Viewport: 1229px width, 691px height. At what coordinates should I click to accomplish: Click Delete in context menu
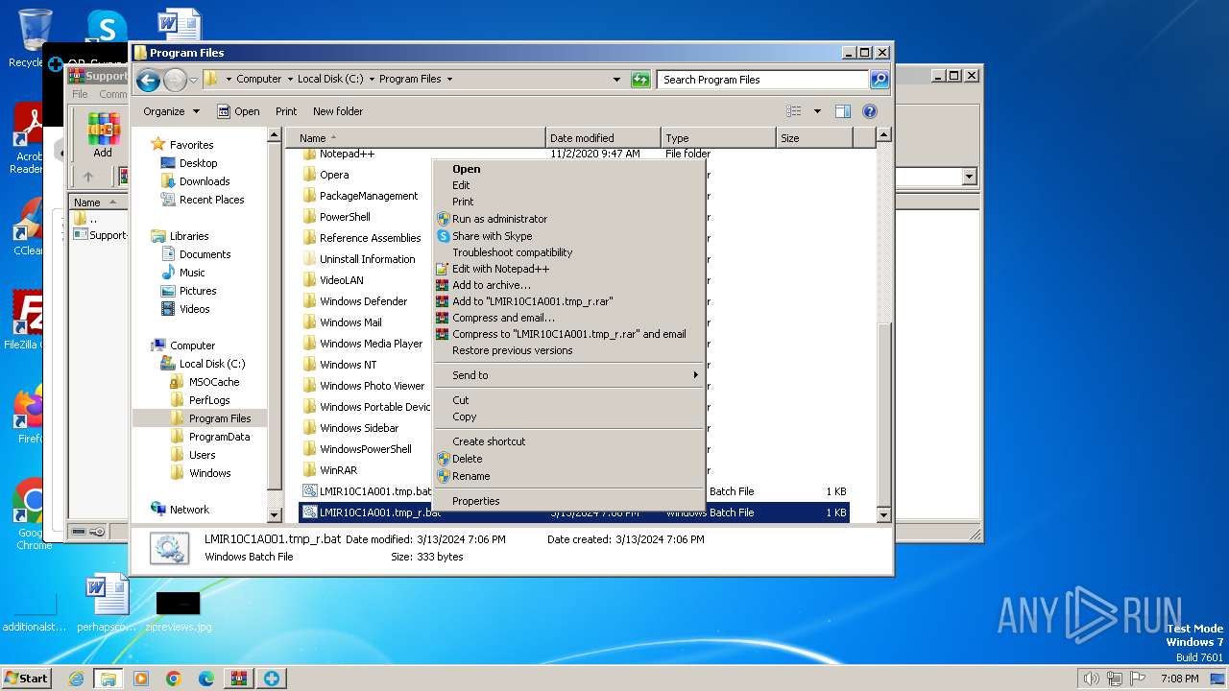click(568, 459)
